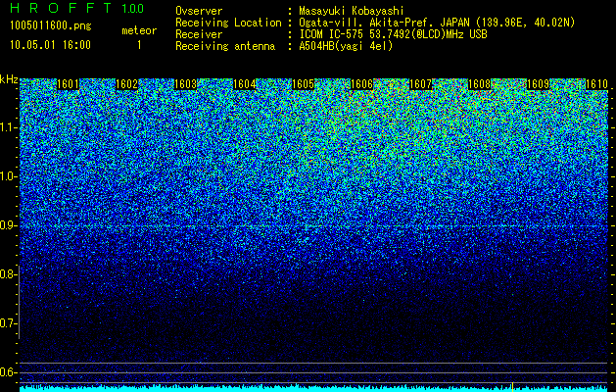Screen dimensions: 616x392
Task: Click the name Masayuki Kobayashi
Action: [352, 11]
